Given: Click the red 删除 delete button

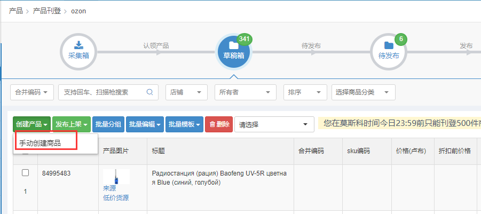Looking at the screenshot, I should point(219,124).
